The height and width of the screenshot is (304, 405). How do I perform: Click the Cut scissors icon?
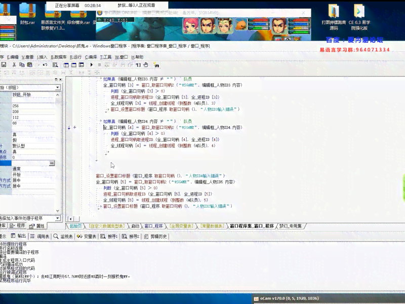(14, 65)
